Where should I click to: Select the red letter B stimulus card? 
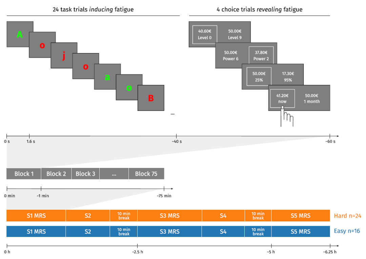[151, 98]
